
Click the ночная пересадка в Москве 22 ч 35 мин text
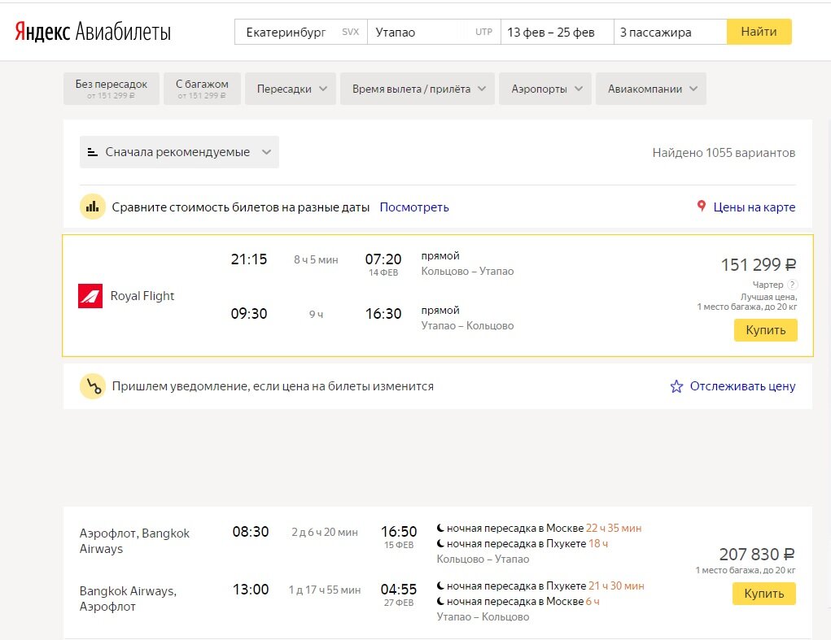544,528
